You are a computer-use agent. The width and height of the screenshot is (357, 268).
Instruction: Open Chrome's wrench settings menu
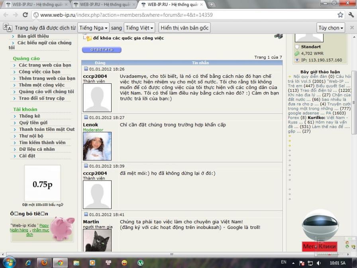point(351,15)
